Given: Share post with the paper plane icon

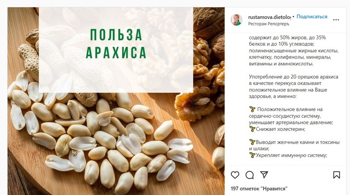Looking at the screenshot, I should [x=264, y=175].
